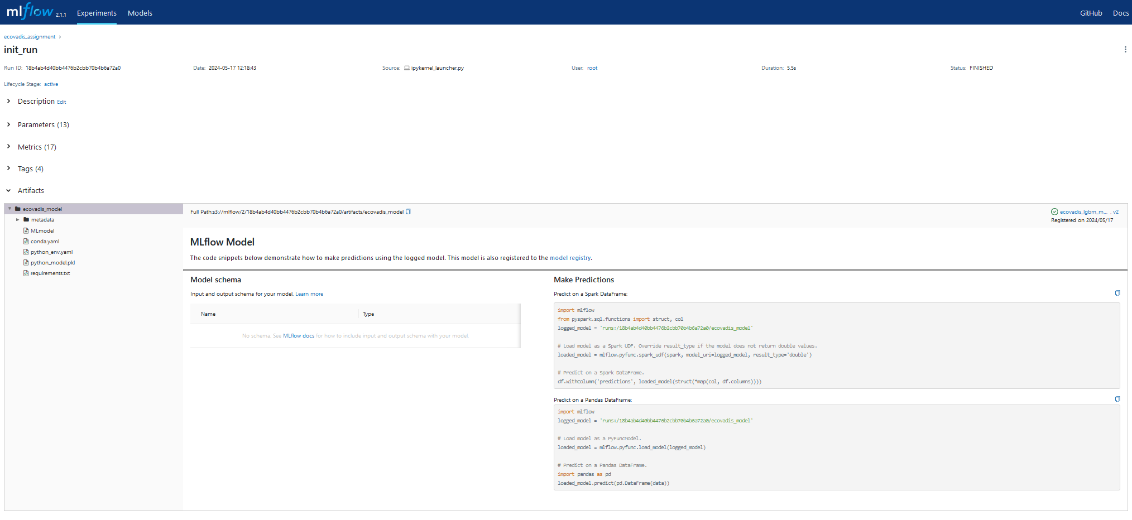Select requirements.txt in the artifact tree

pos(50,273)
